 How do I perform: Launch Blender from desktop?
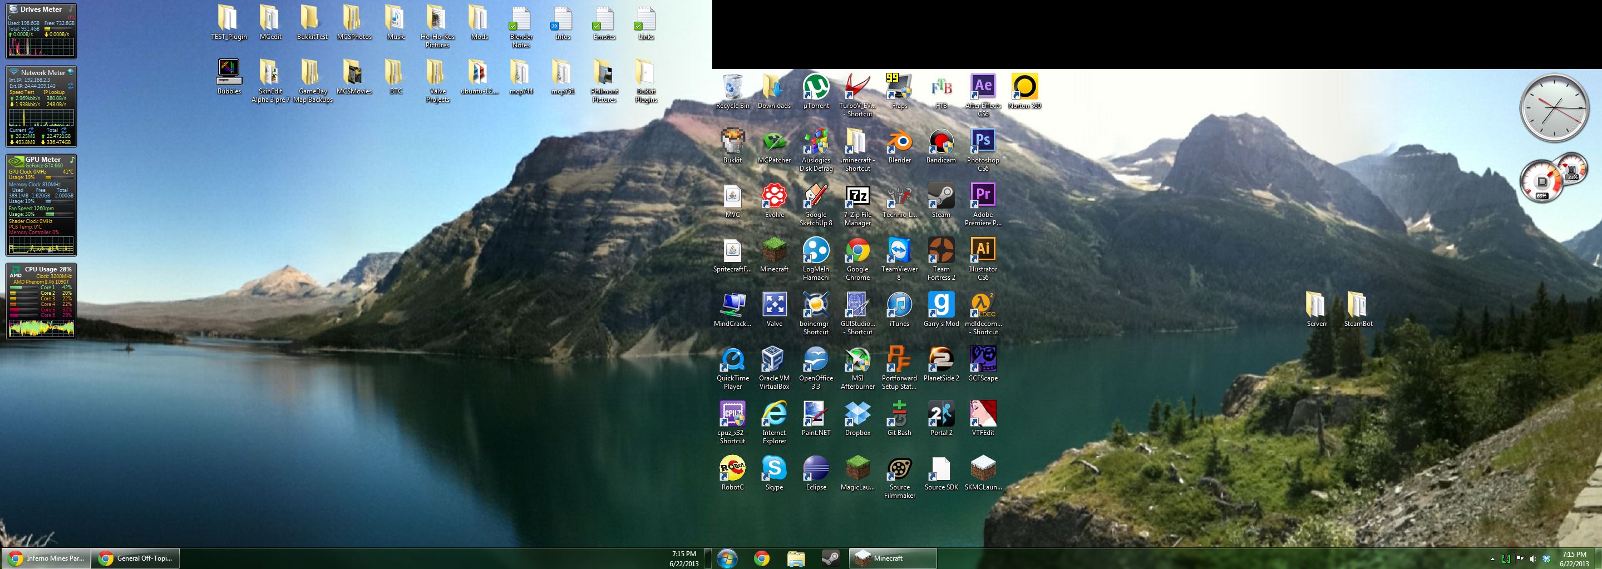point(899,146)
